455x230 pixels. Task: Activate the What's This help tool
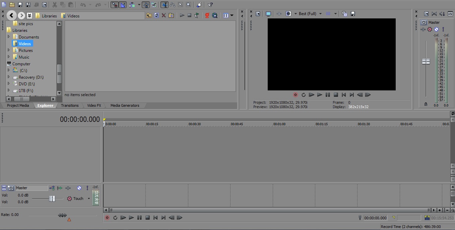210,5
